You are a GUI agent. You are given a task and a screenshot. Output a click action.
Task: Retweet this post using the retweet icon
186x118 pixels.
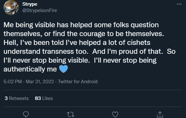point(71,115)
